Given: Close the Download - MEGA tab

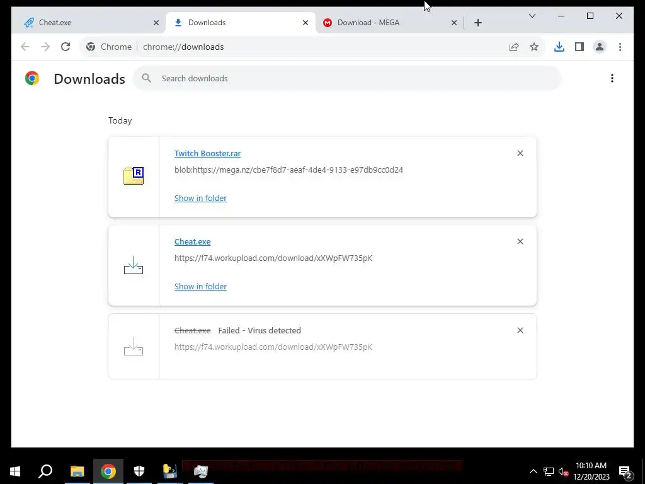Looking at the screenshot, I should click(x=454, y=23).
